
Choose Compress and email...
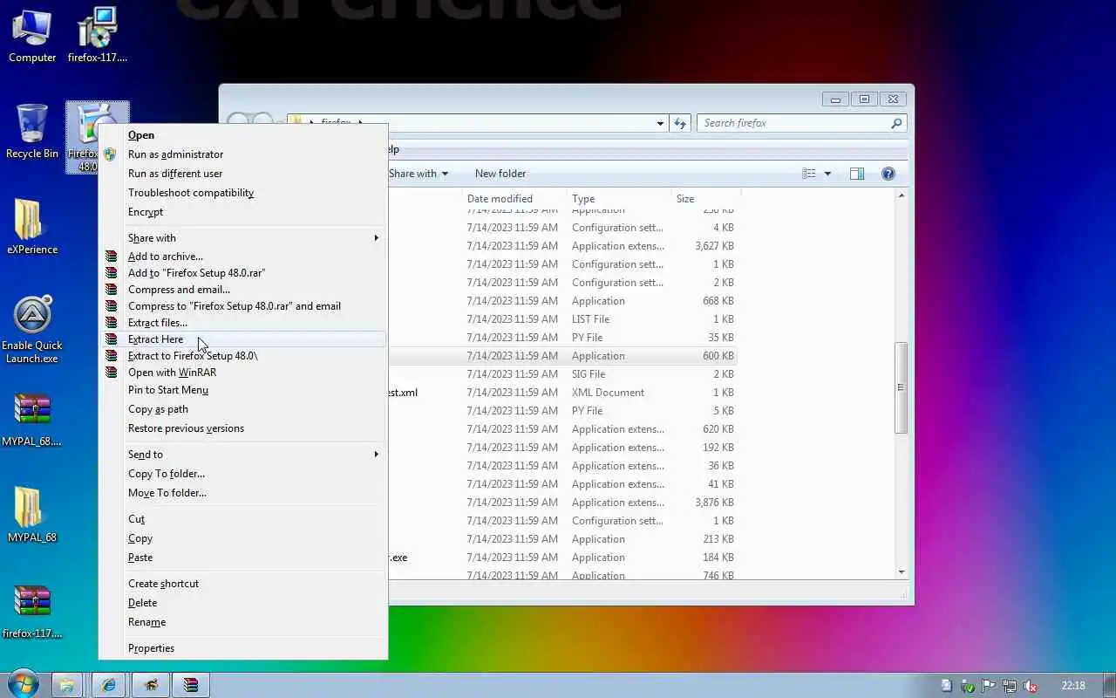tap(243, 290)
